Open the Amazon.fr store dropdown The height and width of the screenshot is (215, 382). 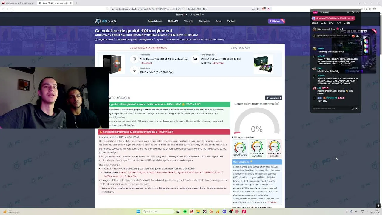point(197,14)
